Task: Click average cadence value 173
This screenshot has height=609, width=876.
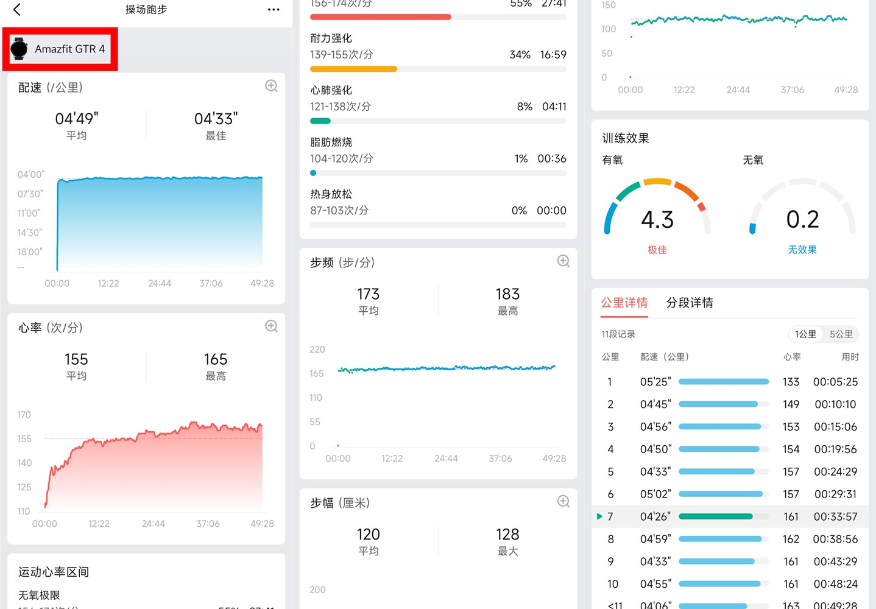Action: tap(369, 294)
